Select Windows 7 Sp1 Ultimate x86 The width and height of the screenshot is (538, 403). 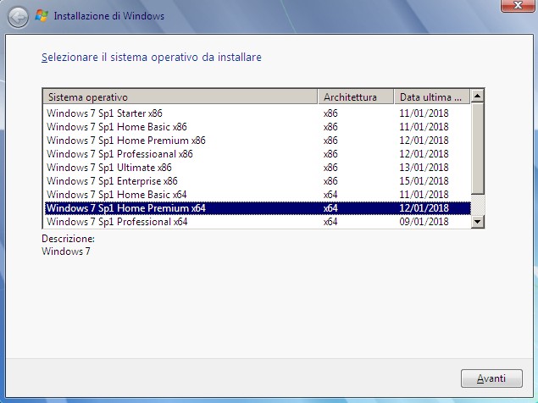click(258, 168)
